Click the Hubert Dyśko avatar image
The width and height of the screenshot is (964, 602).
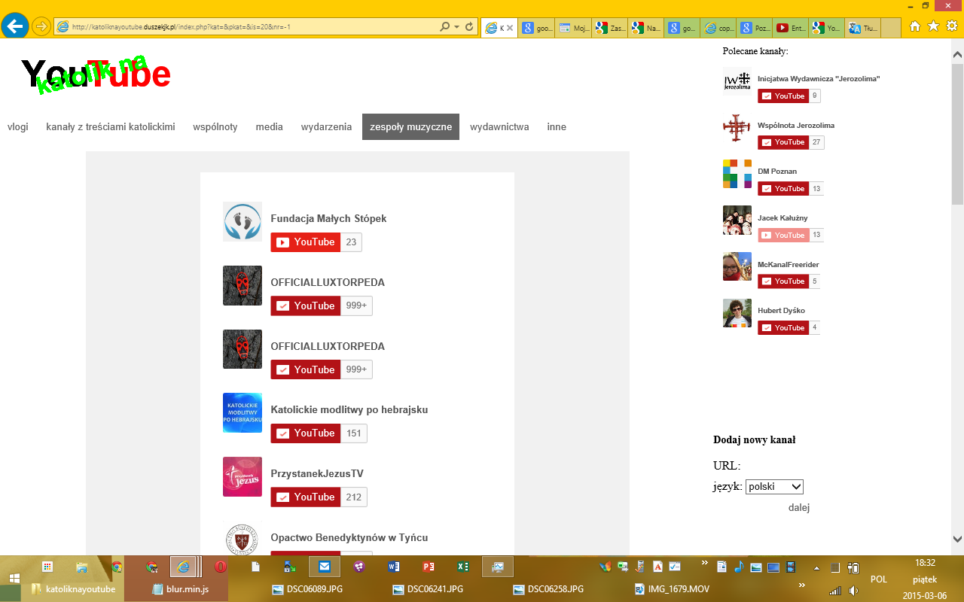[737, 313]
